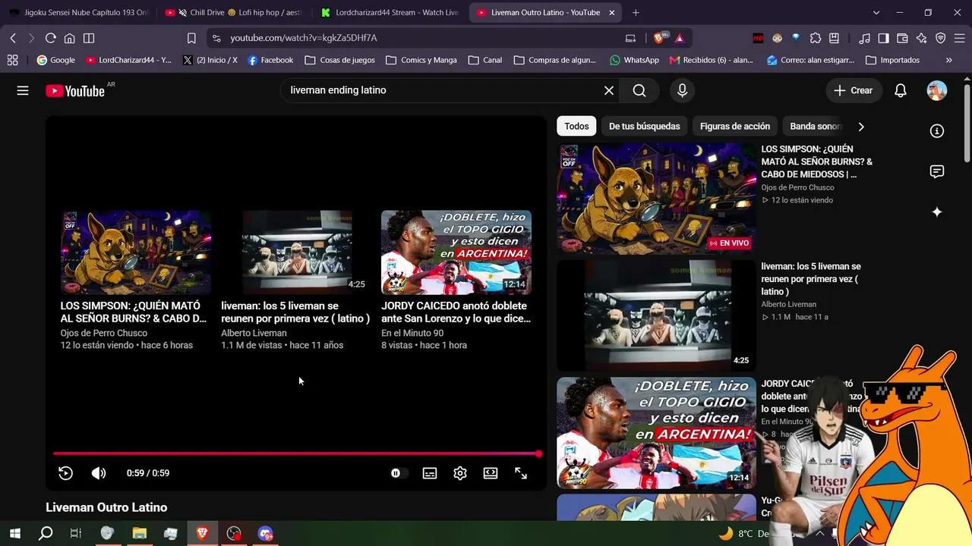Click the magnifier search button
Viewport: 972px width, 546px height.
(x=639, y=90)
